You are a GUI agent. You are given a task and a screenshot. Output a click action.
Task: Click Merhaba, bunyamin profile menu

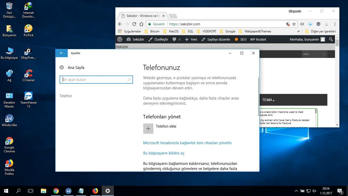point(307,39)
